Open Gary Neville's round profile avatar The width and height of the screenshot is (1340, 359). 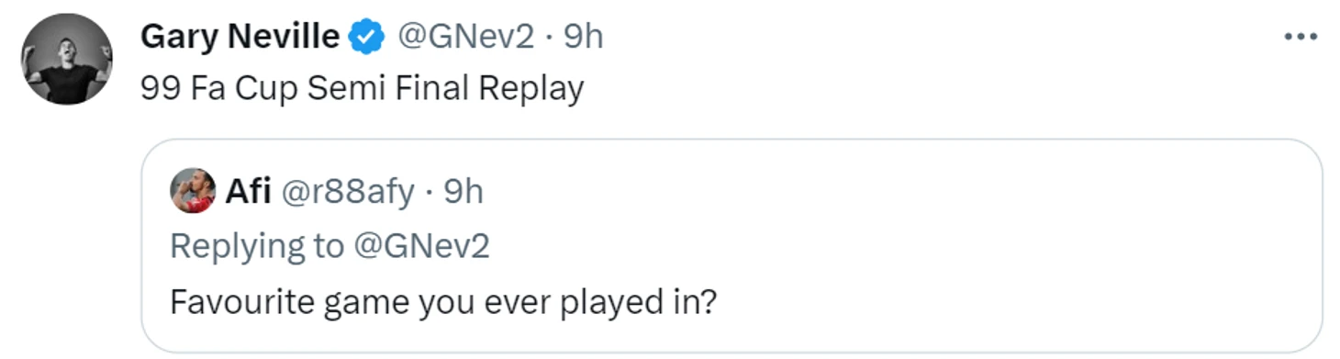[67, 59]
